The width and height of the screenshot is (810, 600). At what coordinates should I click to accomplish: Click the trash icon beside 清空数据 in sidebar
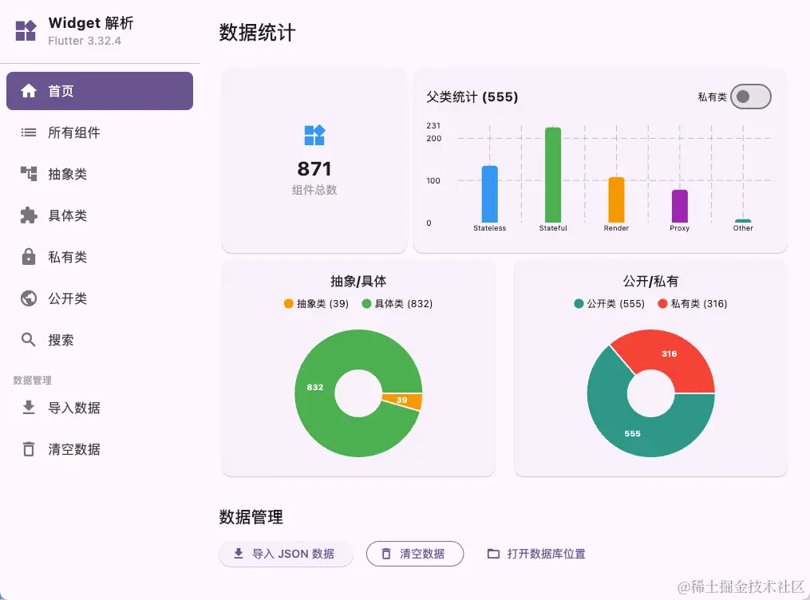click(x=29, y=448)
